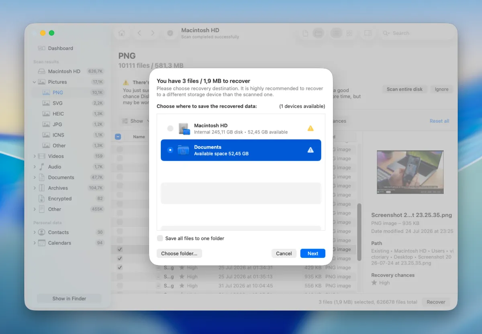Toggle the preview panel icon

pos(368,33)
